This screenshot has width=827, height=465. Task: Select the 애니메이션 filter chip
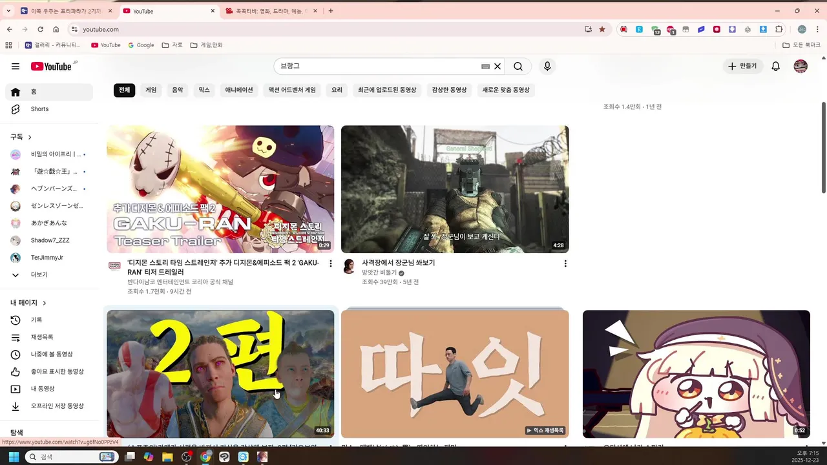pos(239,90)
